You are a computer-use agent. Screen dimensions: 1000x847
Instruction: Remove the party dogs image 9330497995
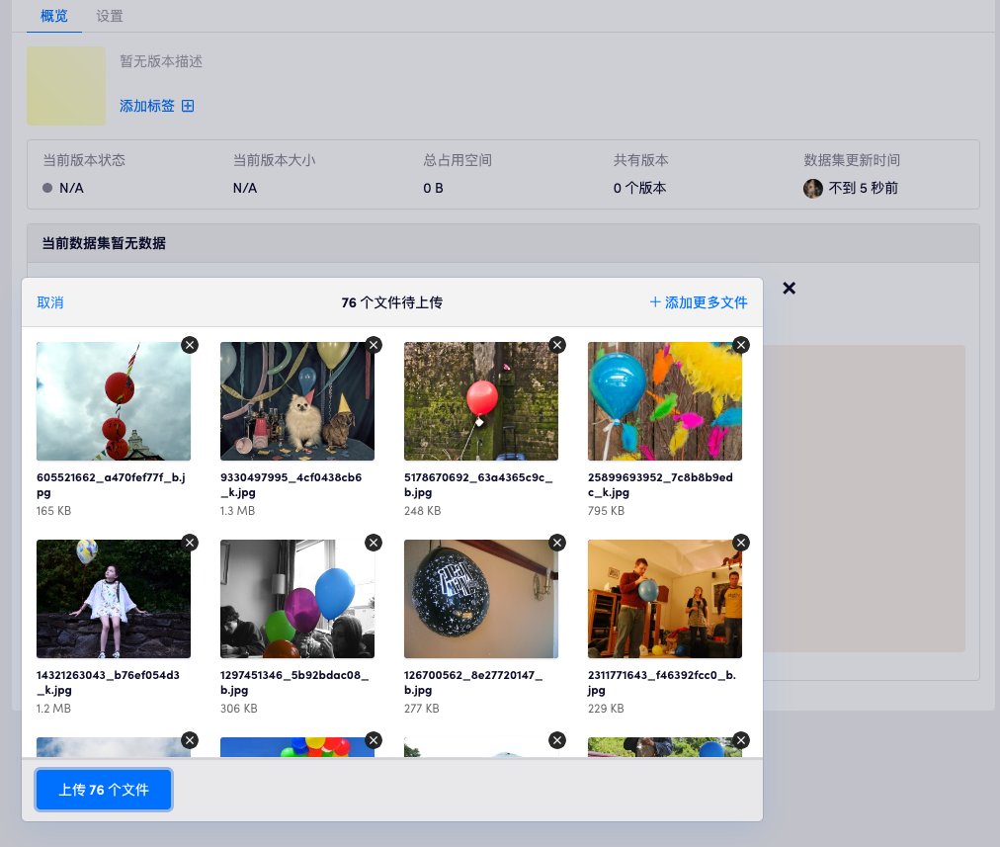(374, 345)
